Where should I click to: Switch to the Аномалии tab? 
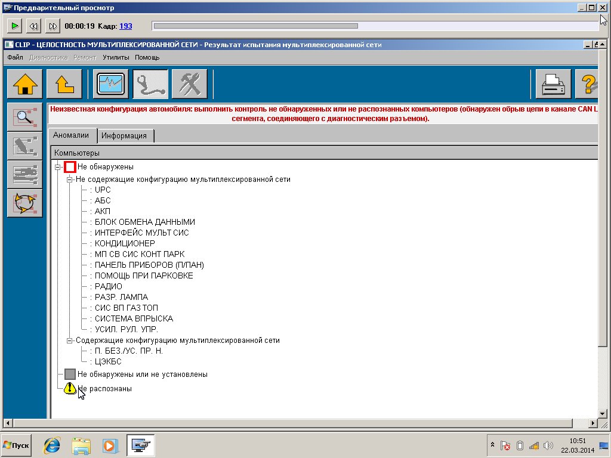[x=71, y=135]
